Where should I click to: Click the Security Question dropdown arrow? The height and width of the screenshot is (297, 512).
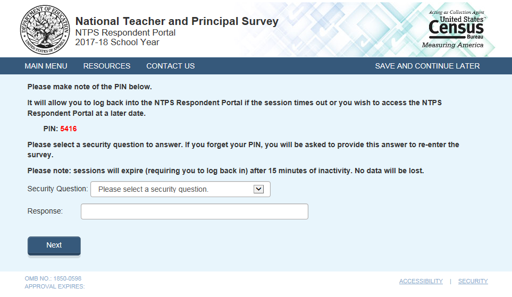pyautogui.click(x=258, y=189)
